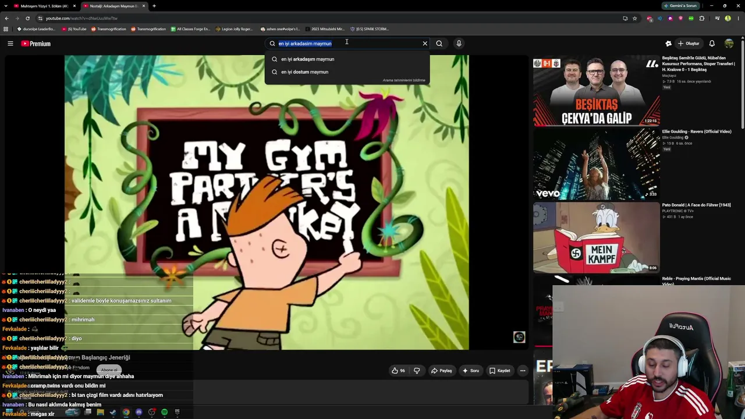
Task: Open the YouTube account avatar menu
Action: pyautogui.click(x=729, y=44)
